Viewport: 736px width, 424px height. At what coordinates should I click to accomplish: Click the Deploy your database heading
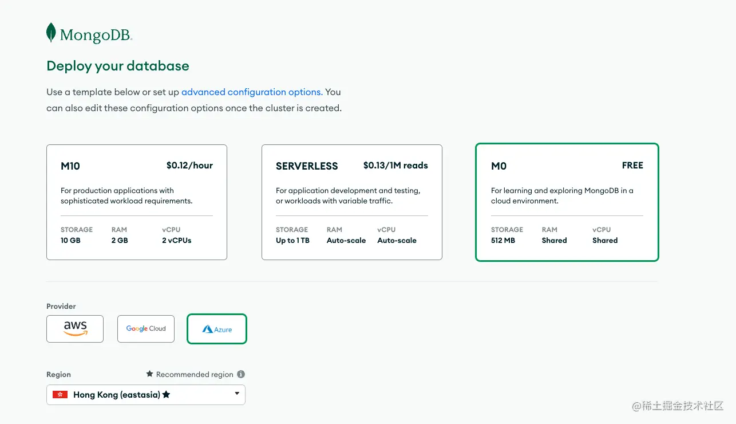tap(118, 66)
